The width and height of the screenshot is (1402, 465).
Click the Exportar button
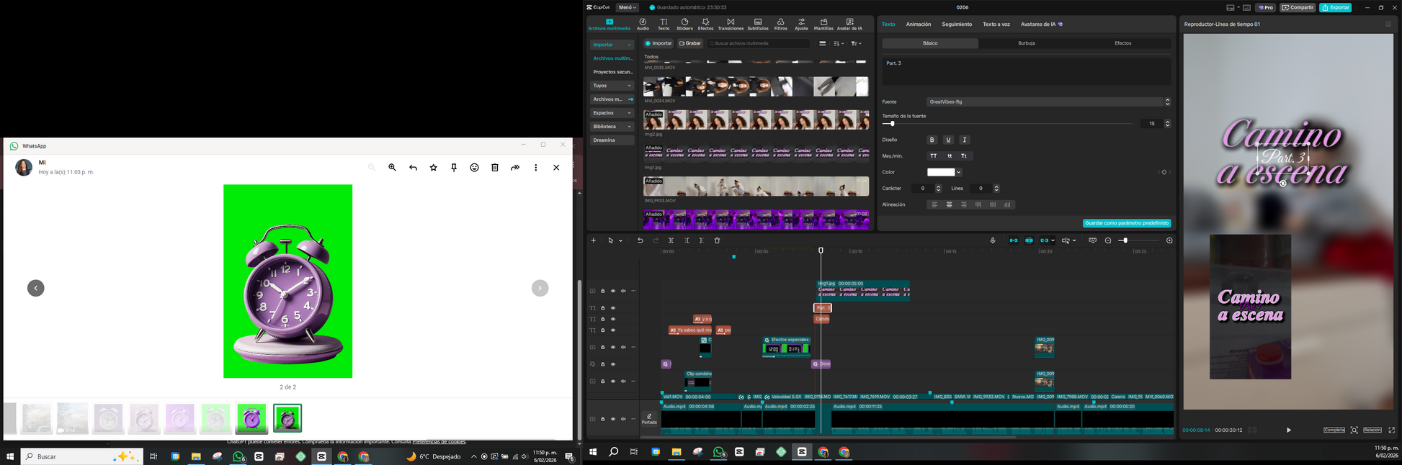[x=1335, y=7]
